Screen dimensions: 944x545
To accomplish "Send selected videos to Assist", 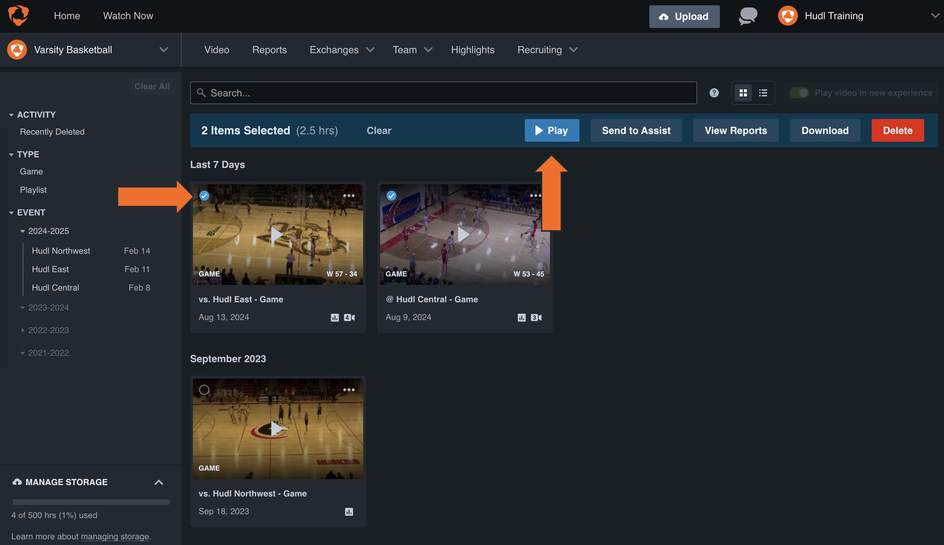I will tap(636, 130).
